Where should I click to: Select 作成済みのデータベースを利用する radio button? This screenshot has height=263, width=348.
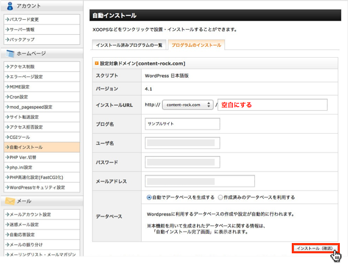click(x=220, y=197)
